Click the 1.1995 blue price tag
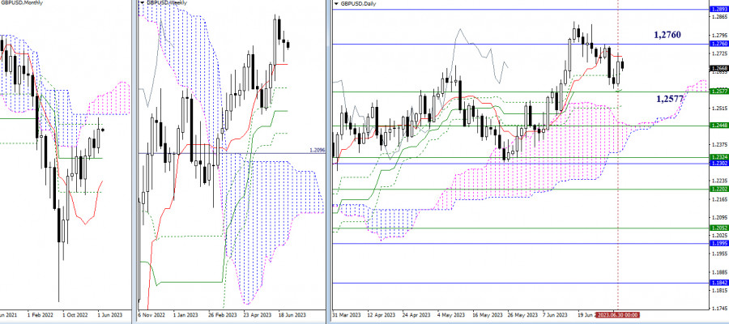Image resolution: width=729 pixels, height=324 pixels. [718, 243]
